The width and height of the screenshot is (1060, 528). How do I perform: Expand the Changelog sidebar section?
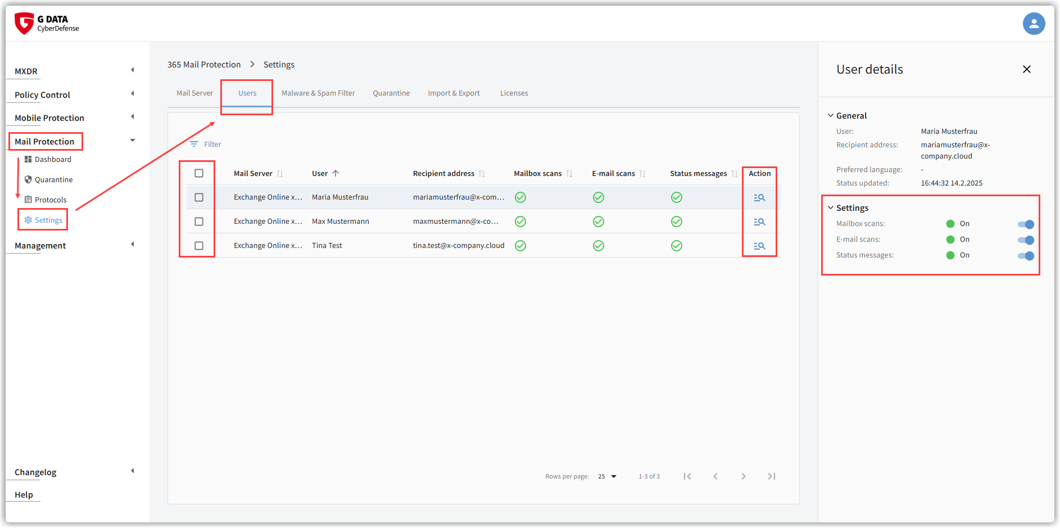tap(133, 471)
